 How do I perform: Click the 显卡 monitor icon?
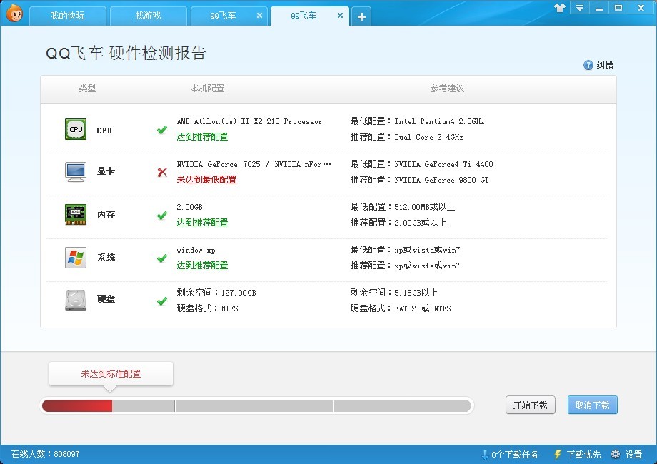click(76, 172)
